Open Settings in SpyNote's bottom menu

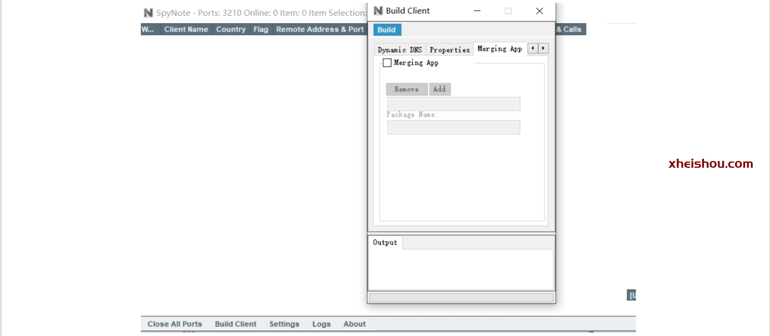coord(284,324)
